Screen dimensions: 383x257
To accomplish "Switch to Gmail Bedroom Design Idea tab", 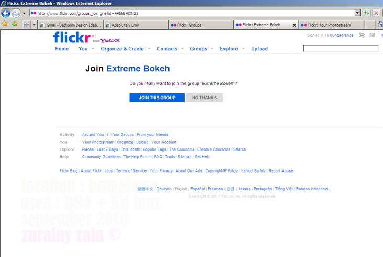I will tap(70, 25).
